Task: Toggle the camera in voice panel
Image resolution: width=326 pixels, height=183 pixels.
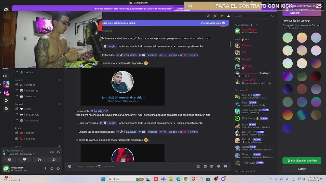Action: pos(10,160)
